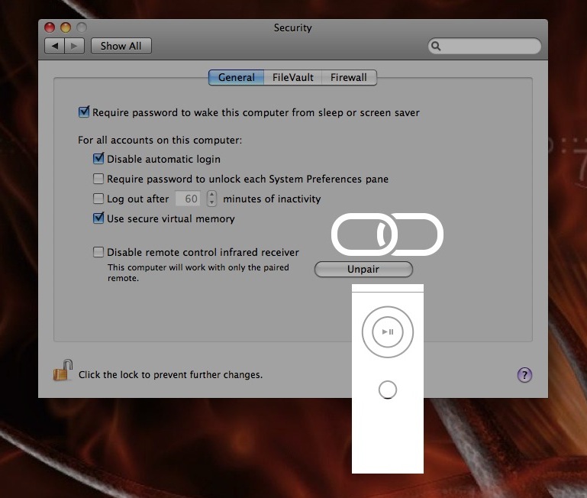Click the magnifying glass search icon
This screenshot has height=498, width=587.
[436, 46]
